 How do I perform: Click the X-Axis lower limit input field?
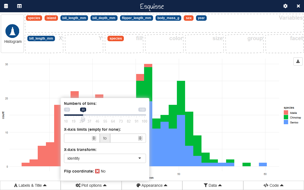pos(78,138)
